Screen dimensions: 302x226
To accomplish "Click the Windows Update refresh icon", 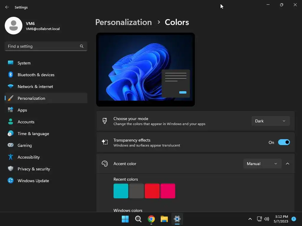I will click(x=11, y=180).
